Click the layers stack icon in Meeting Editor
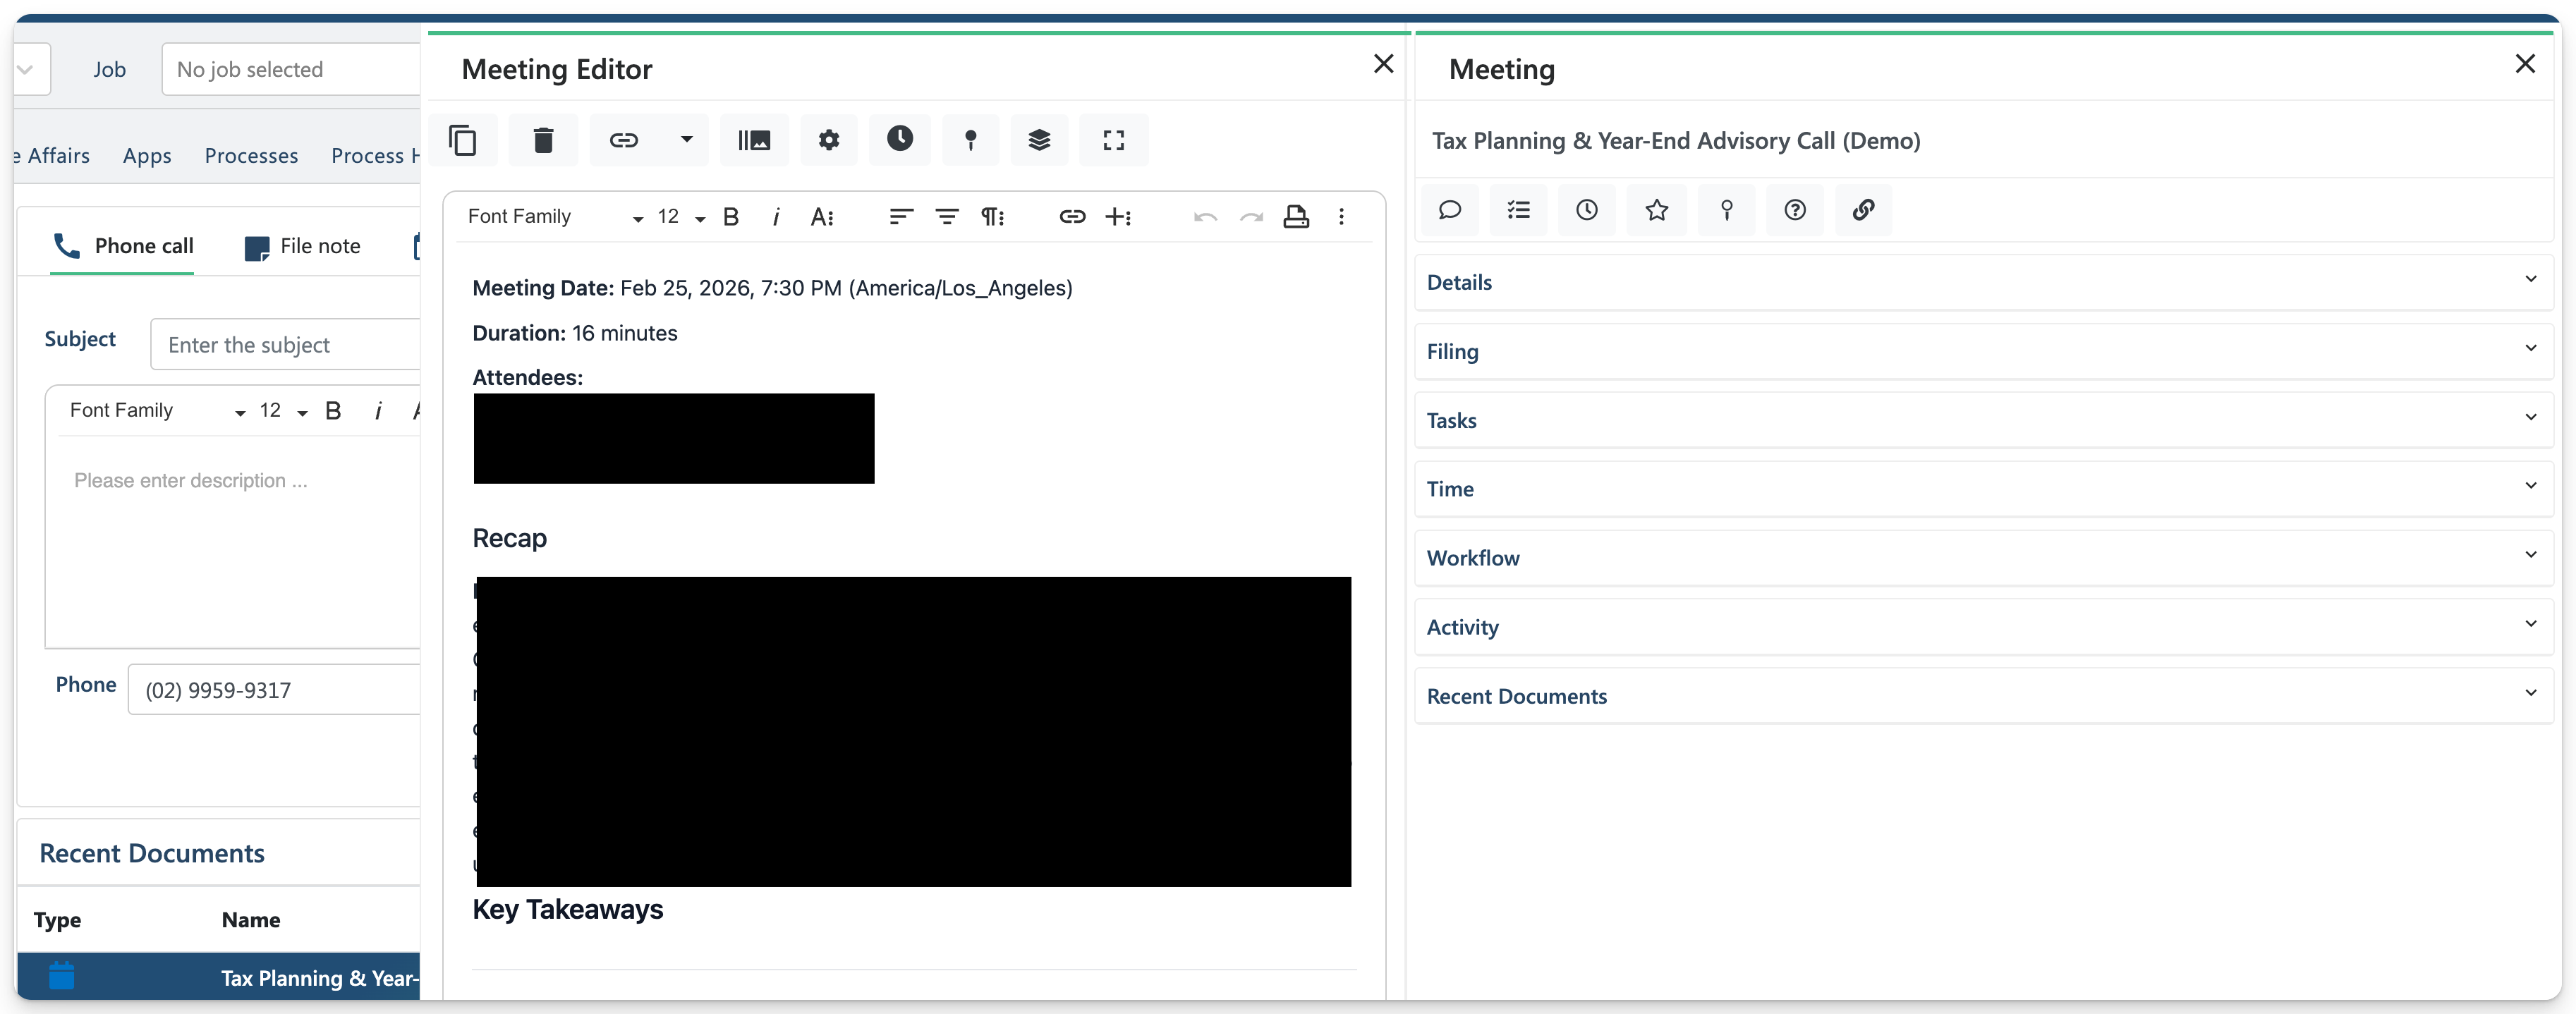The width and height of the screenshot is (2576, 1014). [x=1039, y=140]
